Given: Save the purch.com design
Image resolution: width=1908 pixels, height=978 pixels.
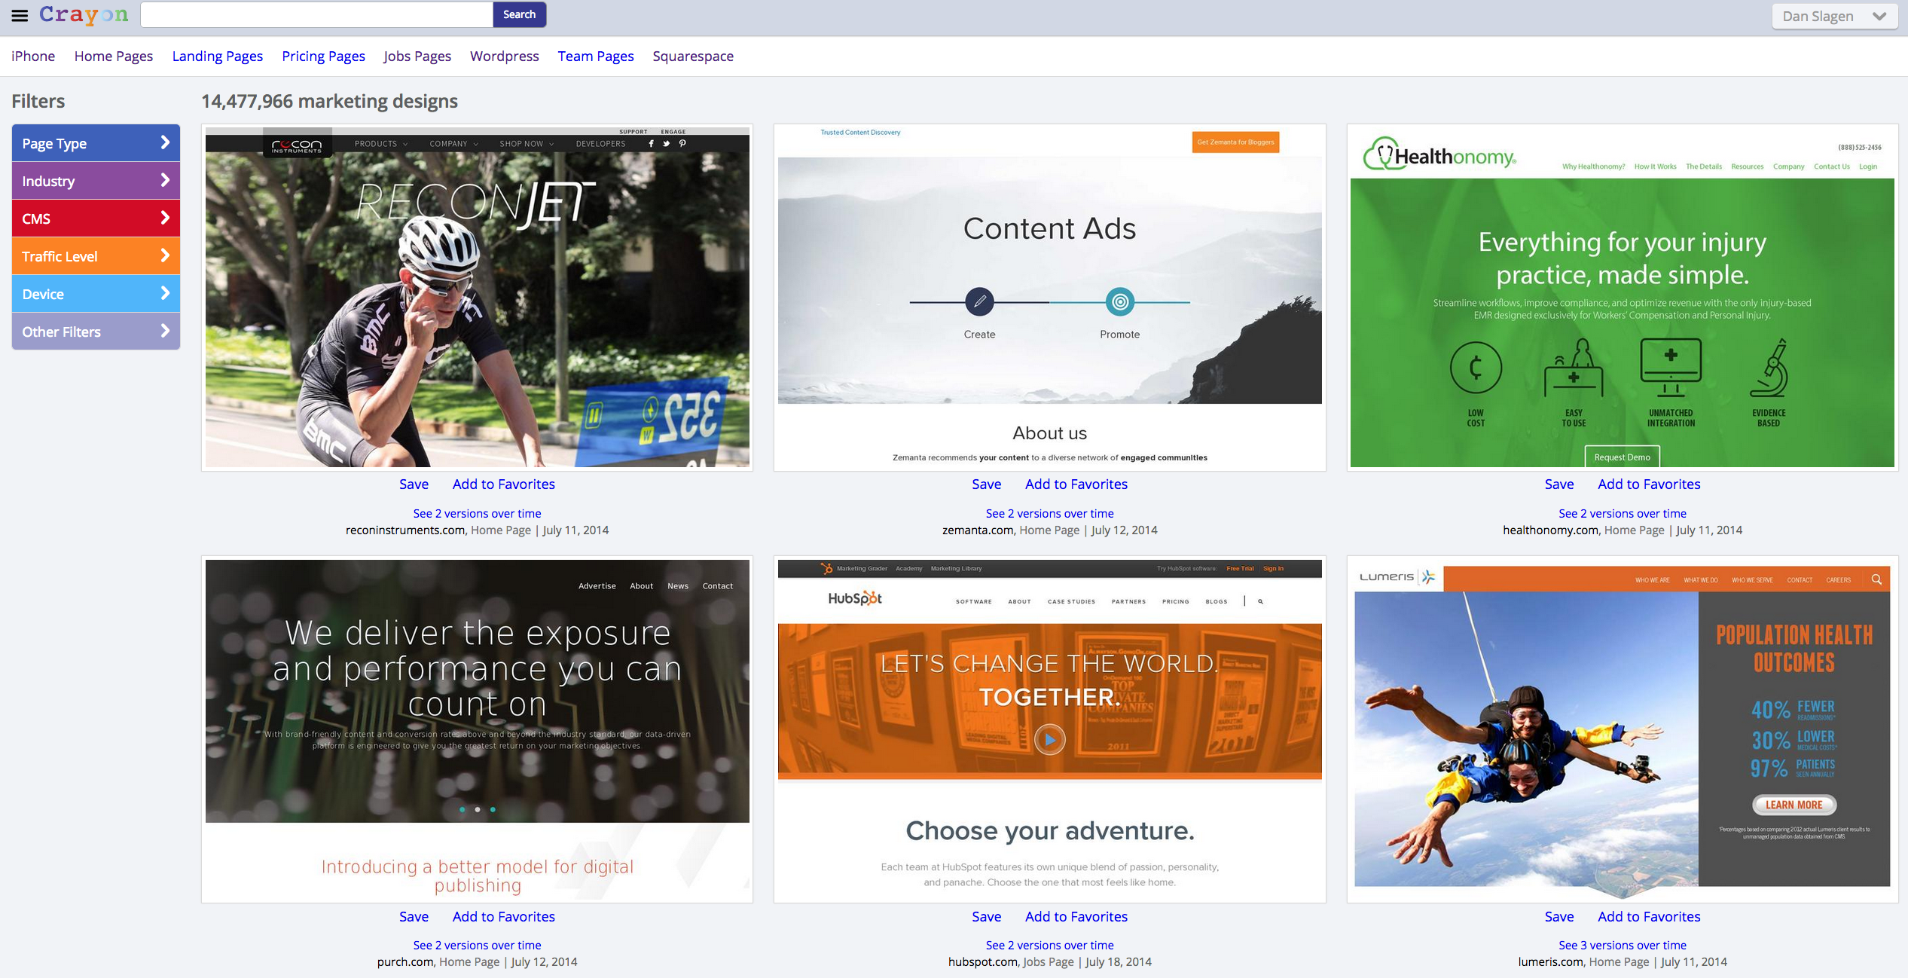Looking at the screenshot, I should (414, 916).
